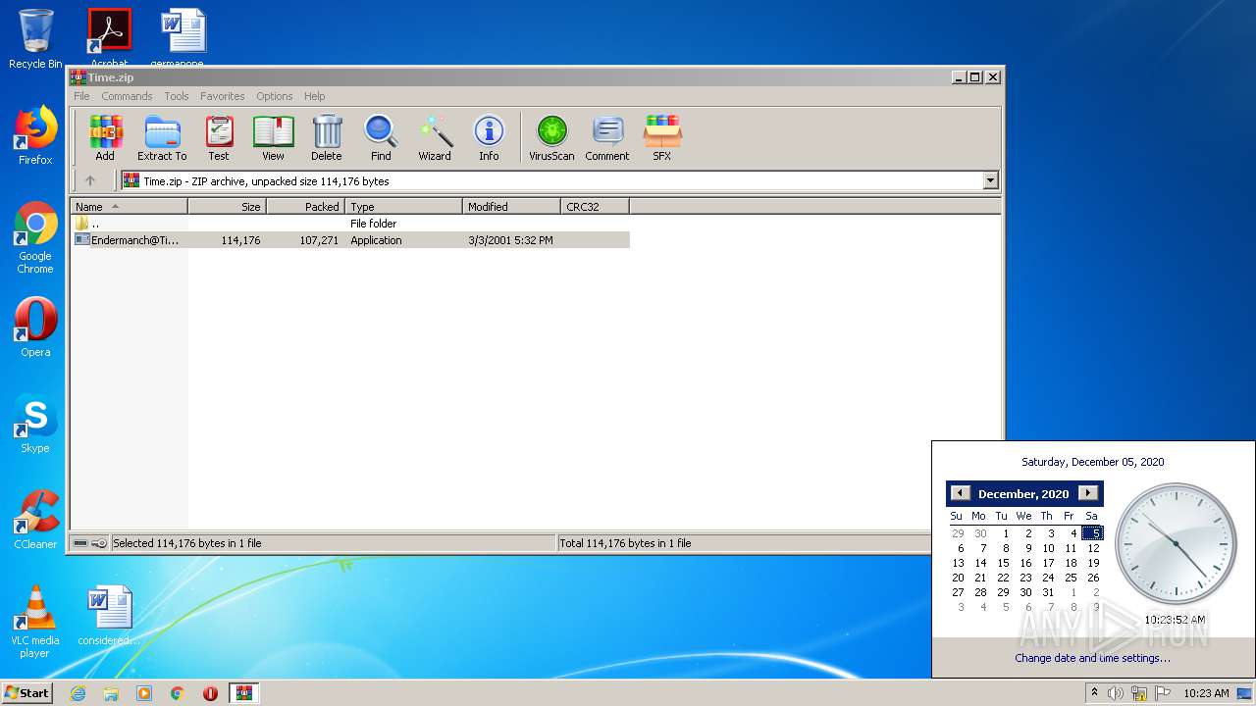Click the Delete trash can icon

(327, 137)
